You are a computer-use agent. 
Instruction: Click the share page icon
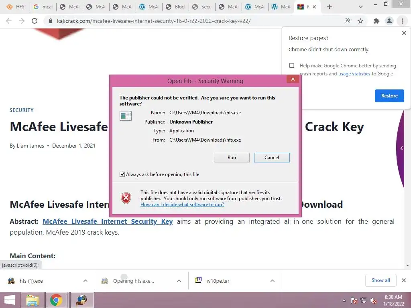tap(348, 21)
